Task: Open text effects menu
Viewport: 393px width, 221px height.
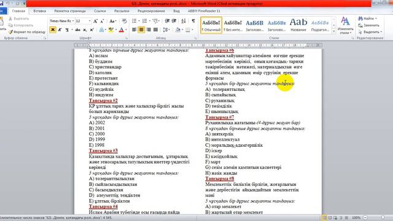Action: tap(102, 30)
